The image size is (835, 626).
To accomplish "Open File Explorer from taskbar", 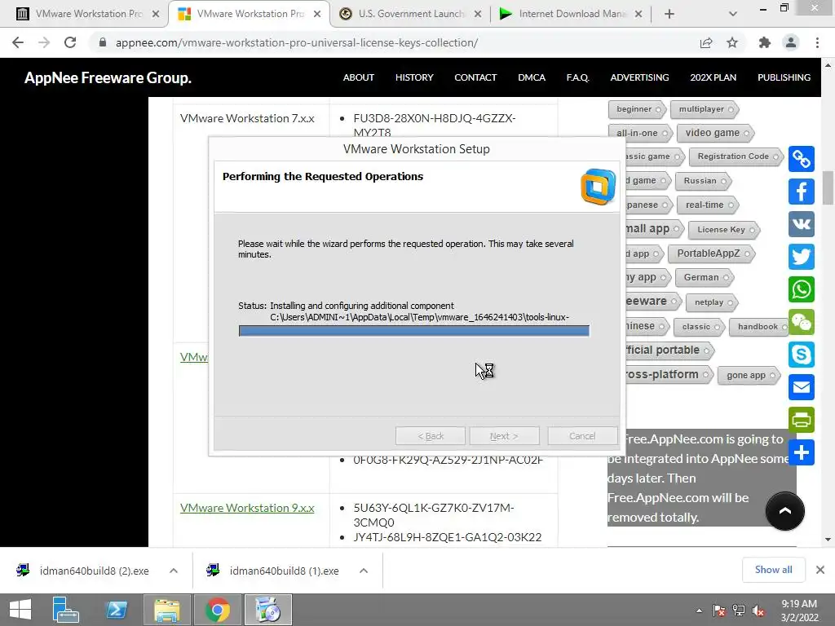I will pos(166,610).
